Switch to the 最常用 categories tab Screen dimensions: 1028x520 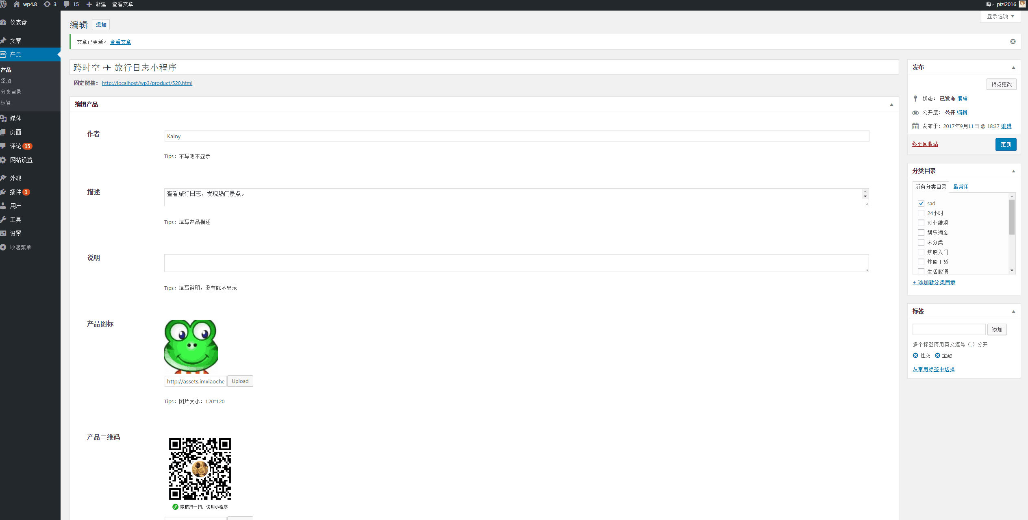point(961,187)
